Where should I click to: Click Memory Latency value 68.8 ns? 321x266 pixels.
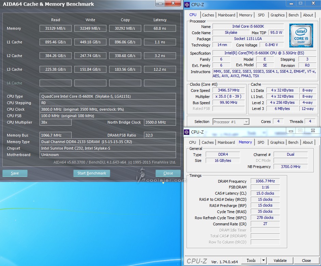pos(160,28)
